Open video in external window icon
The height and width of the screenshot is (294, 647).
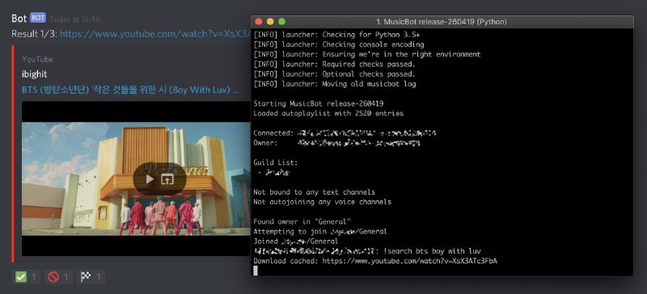click(x=167, y=179)
